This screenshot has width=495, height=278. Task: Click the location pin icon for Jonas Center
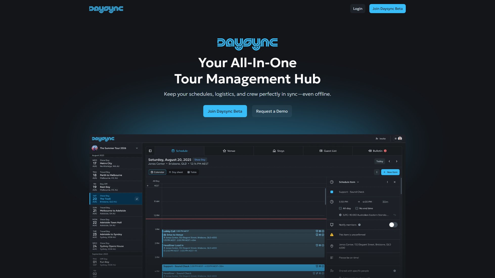click(331, 246)
